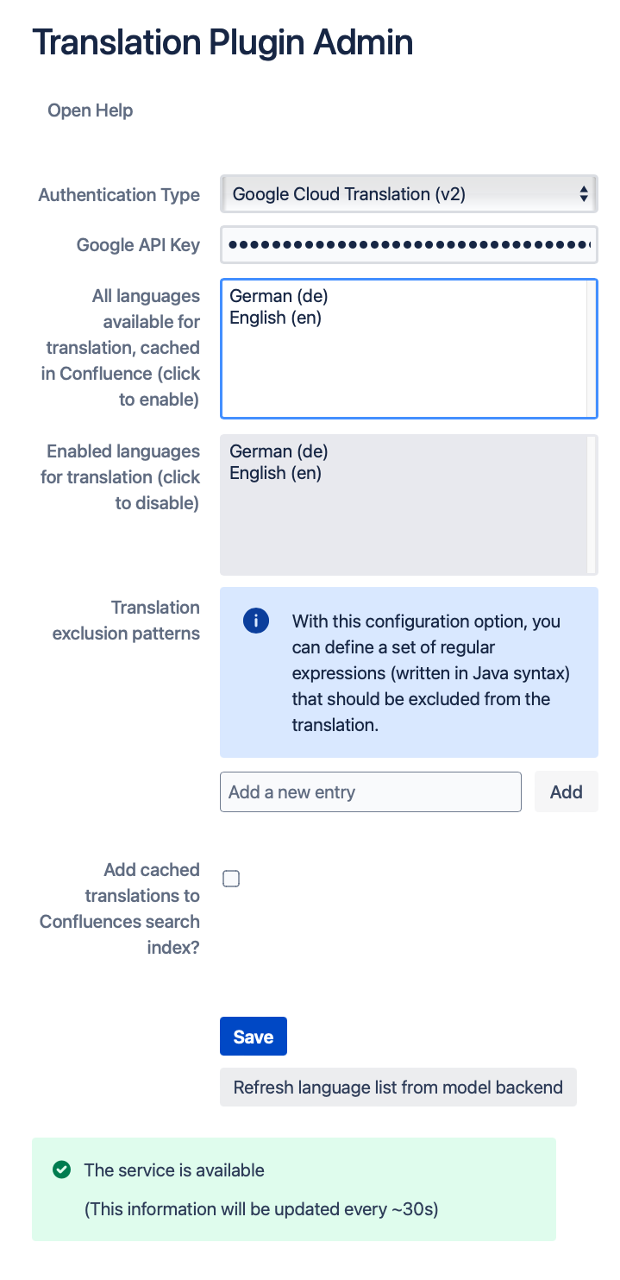The height and width of the screenshot is (1280, 620).
Task: Save the translation plugin configuration
Action: (253, 1036)
